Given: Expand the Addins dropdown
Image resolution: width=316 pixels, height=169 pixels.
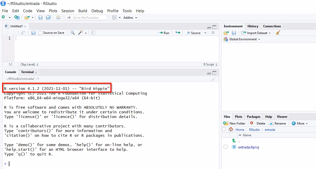Looking at the screenshot, I should click(x=130, y=17).
